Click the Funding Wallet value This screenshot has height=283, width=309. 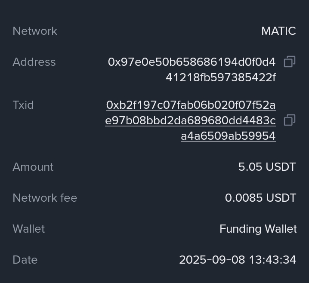(258, 229)
